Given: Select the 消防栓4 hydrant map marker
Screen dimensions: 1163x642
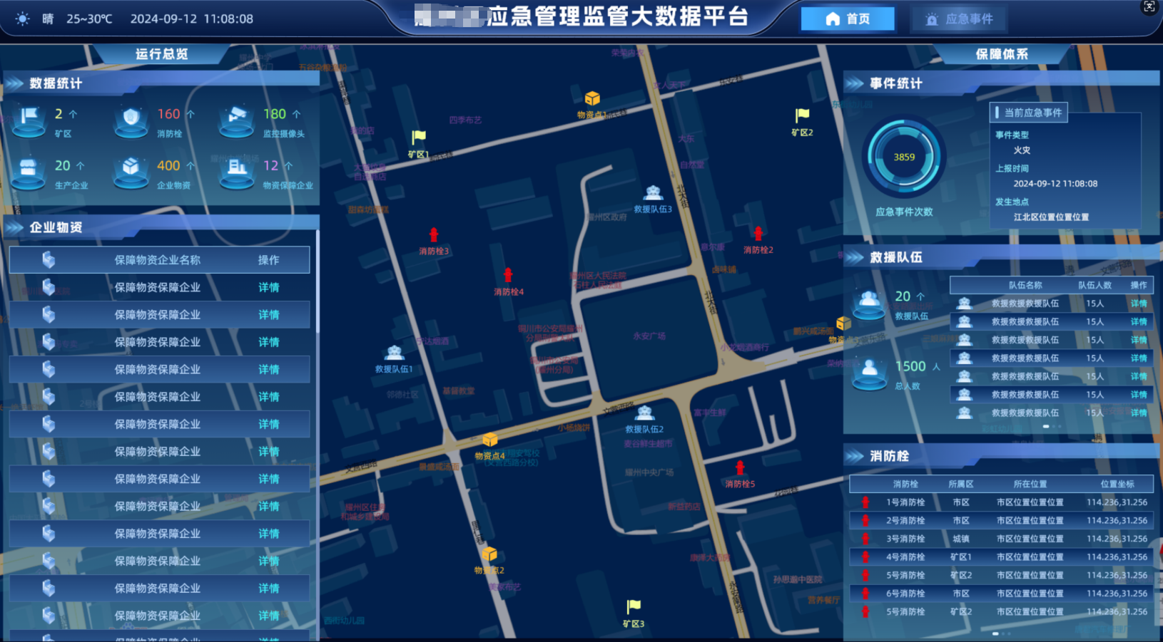Looking at the screenshot, I should pos(508,276).
